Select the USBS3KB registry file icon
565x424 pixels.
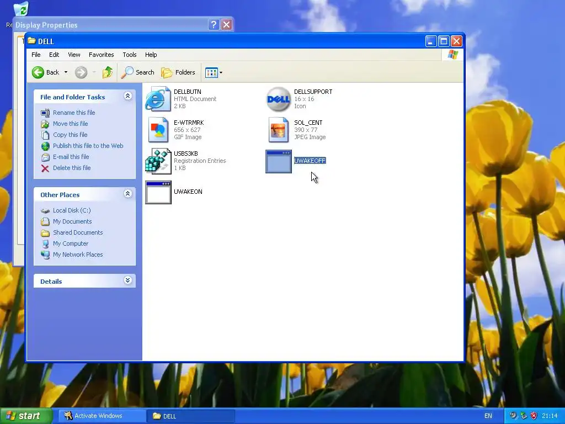pos(158,161)
